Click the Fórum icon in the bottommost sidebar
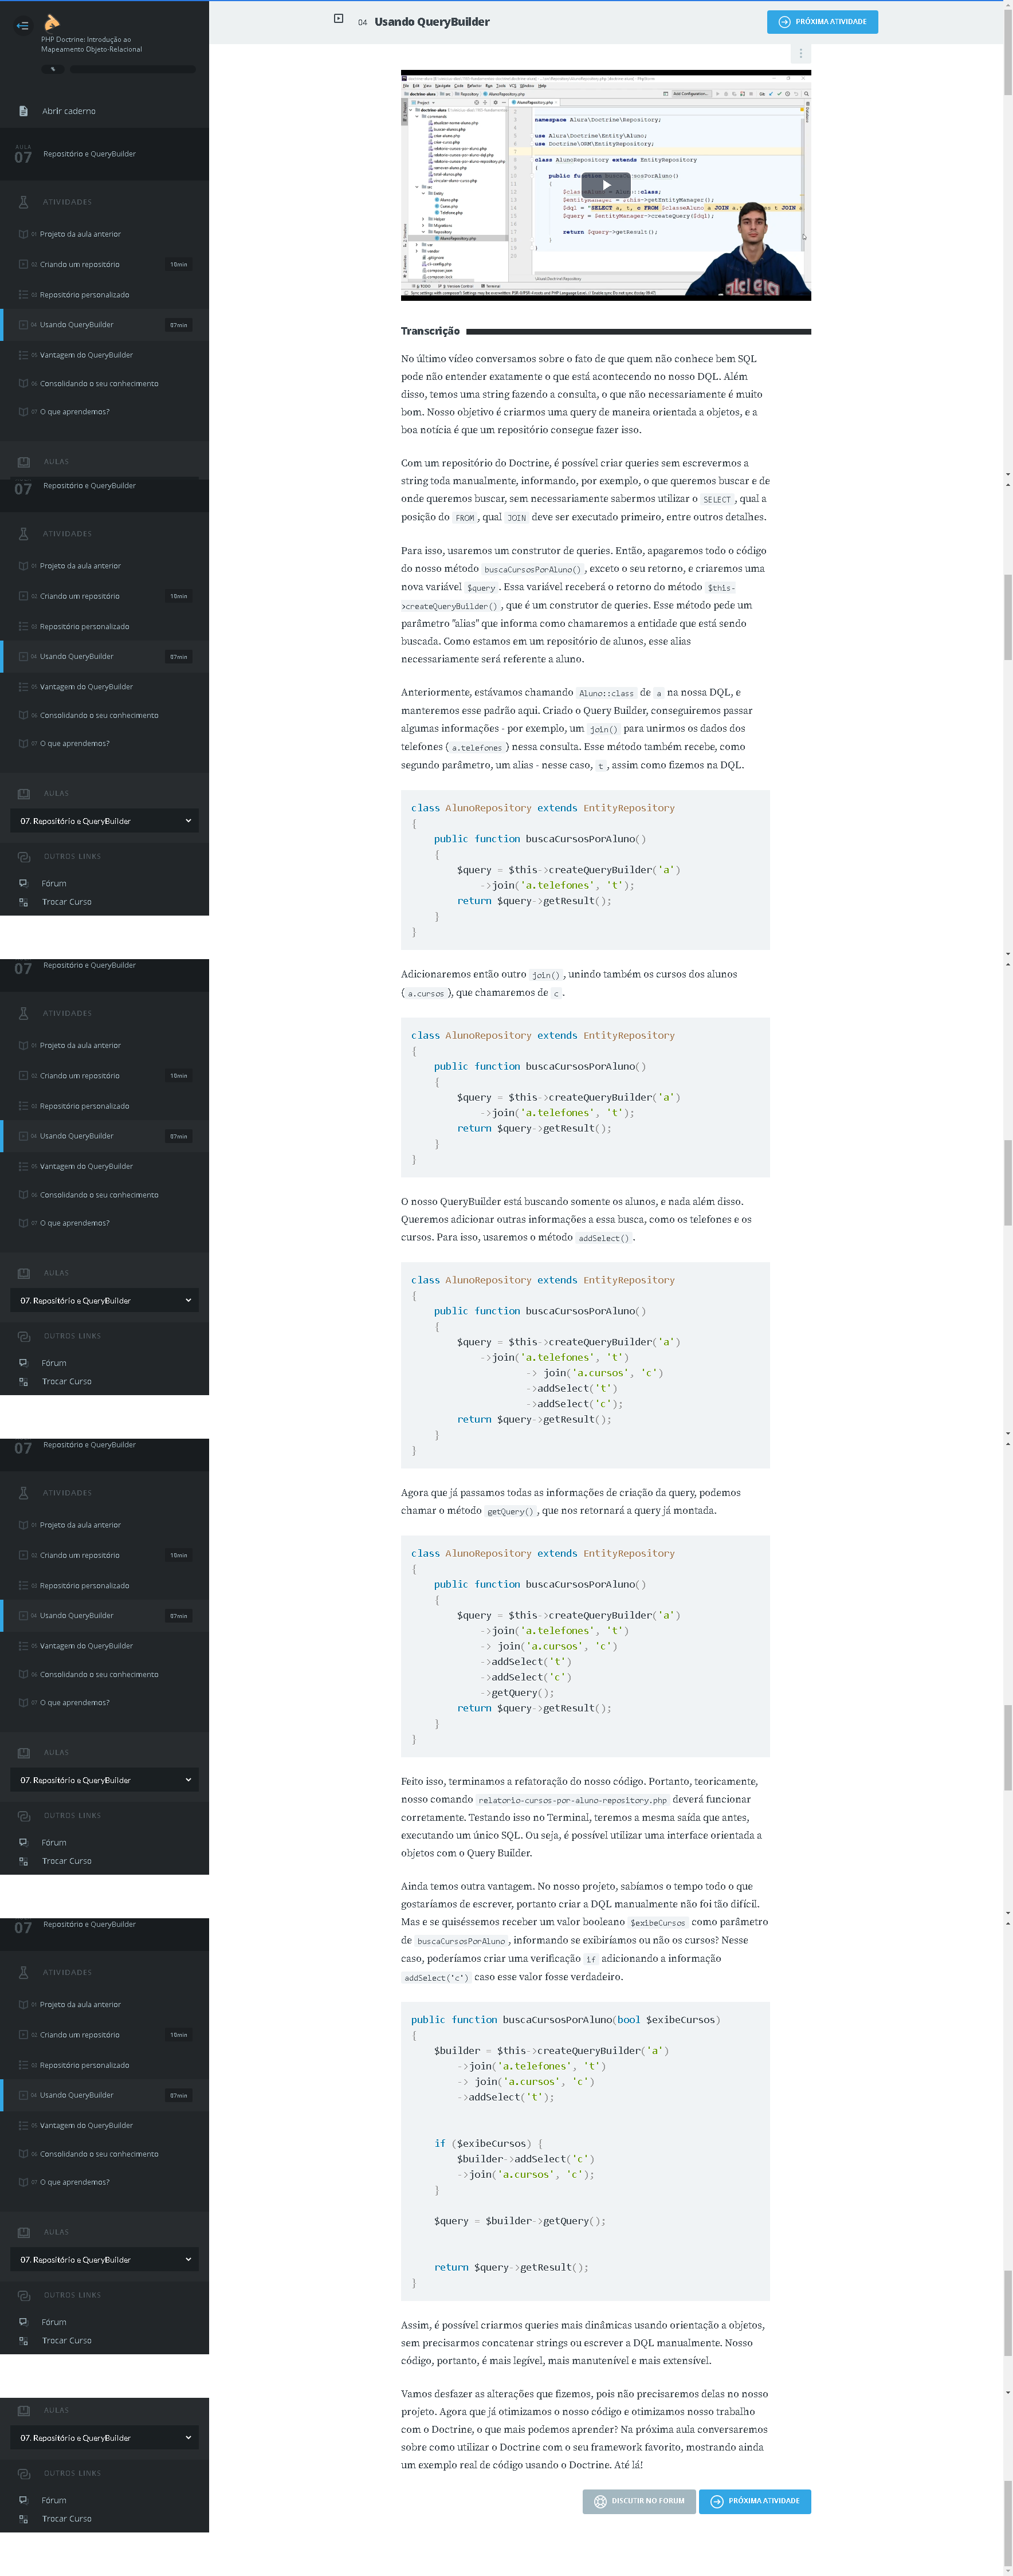The height and width of the screenshot is (2576, 1013). pyautogui.click(x=23, y=2500)
